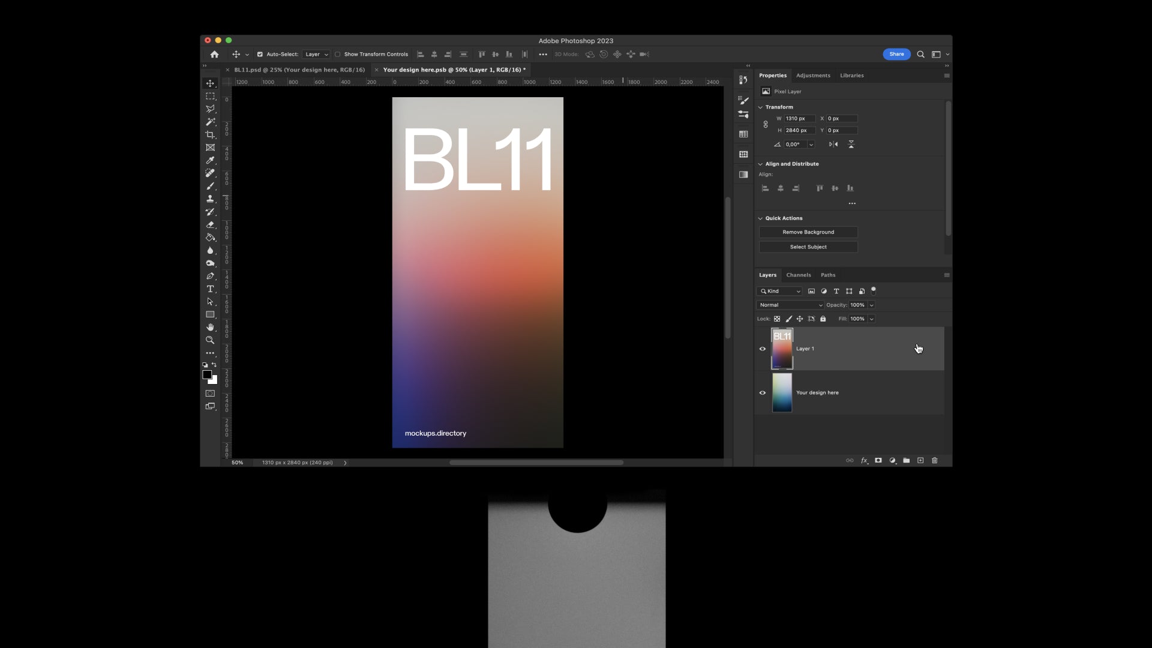Check Show Transform Controls
Screen dimensions: 1152x648
[x=338, y=54]
